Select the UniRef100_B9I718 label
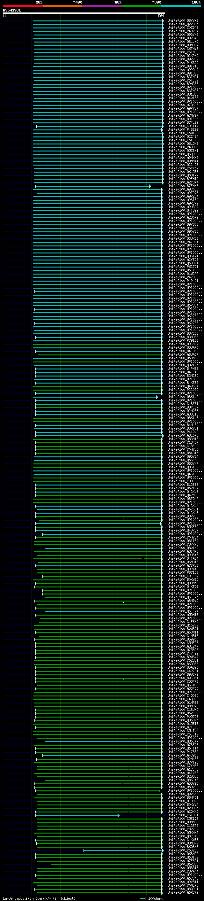Screen dimensions: 204x901 [183, 66]
